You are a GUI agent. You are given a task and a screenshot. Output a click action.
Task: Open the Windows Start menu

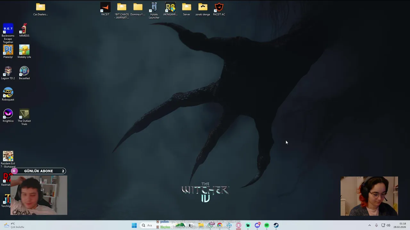point(134,226)
